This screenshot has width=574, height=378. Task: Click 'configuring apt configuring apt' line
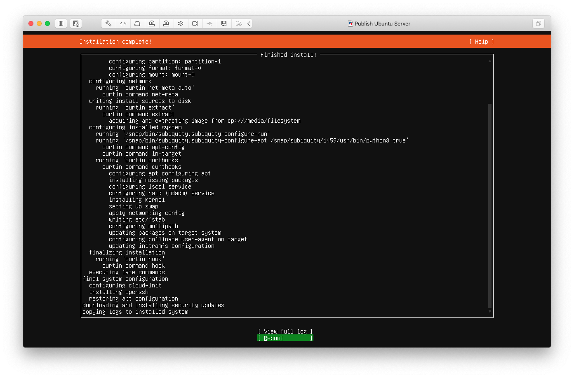click(x=160, y=173)
